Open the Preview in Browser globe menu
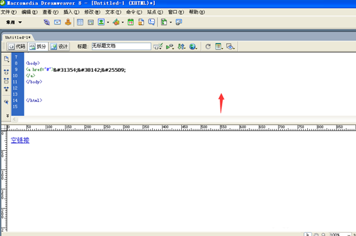 point(193,46)
